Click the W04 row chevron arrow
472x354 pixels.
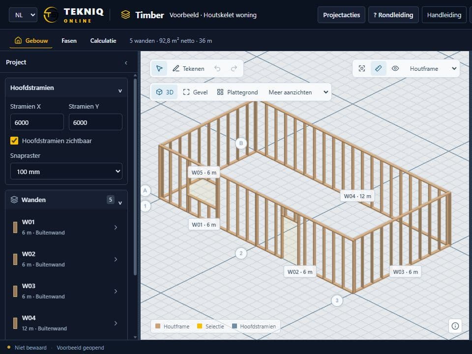tap(116, 323)
